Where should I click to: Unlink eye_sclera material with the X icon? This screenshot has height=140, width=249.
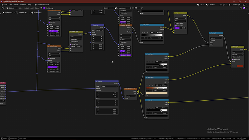(138, 8)
